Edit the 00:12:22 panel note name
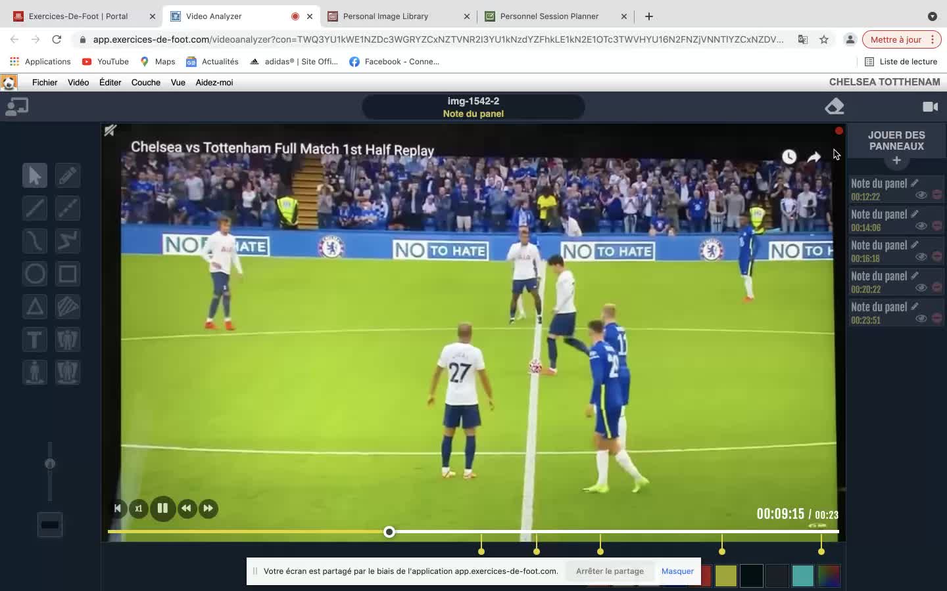This screenshot has height=591, width=947. [915, 183]
